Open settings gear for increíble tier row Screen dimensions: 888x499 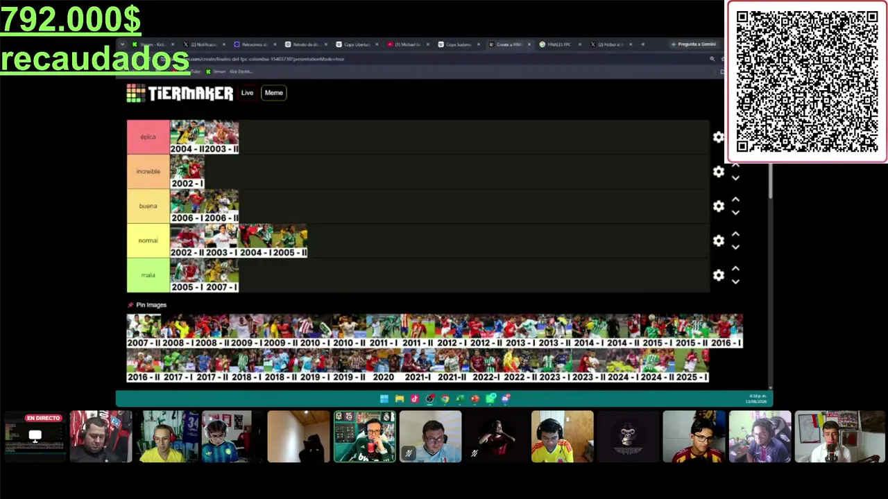click(x=718, y=172)
